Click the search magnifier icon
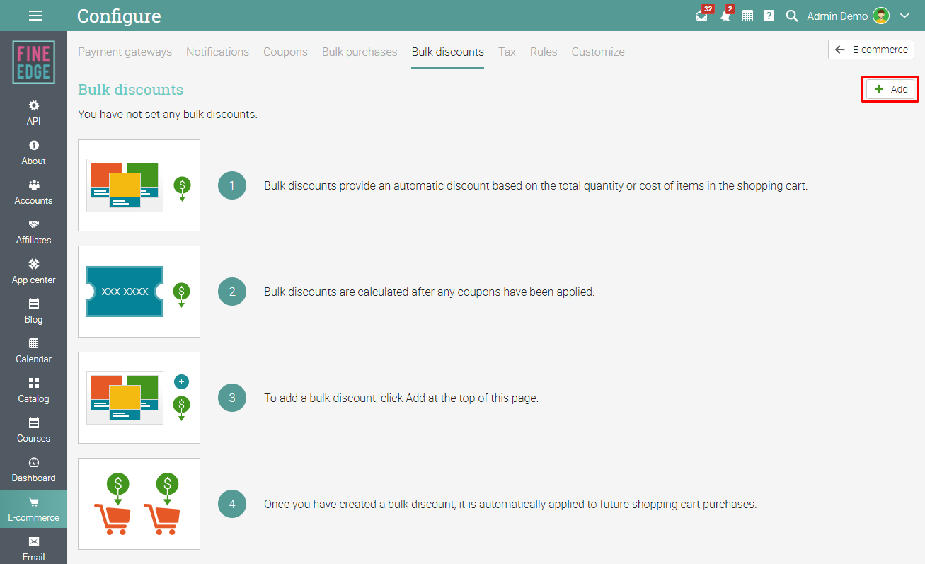The image size is (925, 564). tap(792, 16)
